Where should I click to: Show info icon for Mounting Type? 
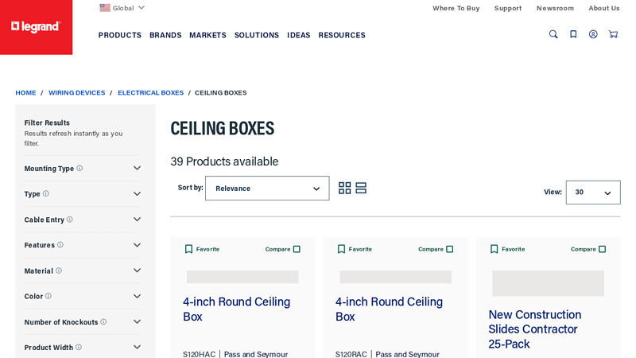(x=79, y=168)
